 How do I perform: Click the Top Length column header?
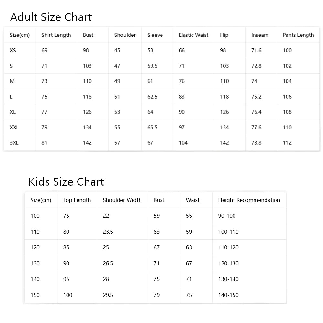77,200
